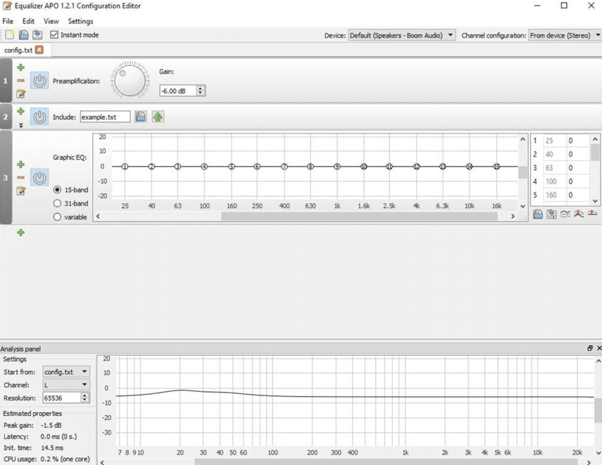602x465 pixels.
Task: Click the New file toolbar icon
Action: point(10,35)
